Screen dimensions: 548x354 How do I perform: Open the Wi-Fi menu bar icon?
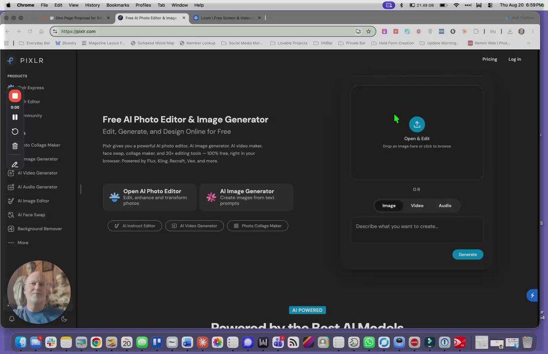pyautogui.click(x=456, y=5)
